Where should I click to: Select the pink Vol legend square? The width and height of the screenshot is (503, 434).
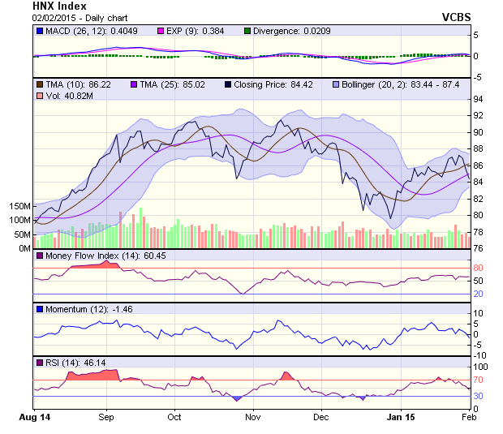[38, 96]
